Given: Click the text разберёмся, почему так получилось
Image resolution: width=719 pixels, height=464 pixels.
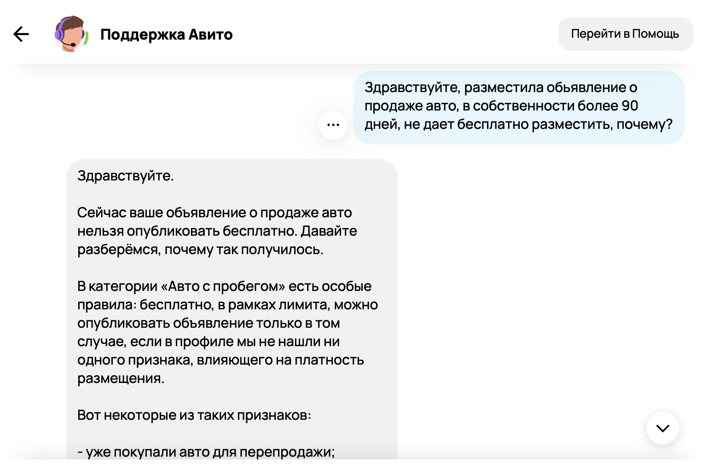Looking at the screenshot, I should point(200,249).
